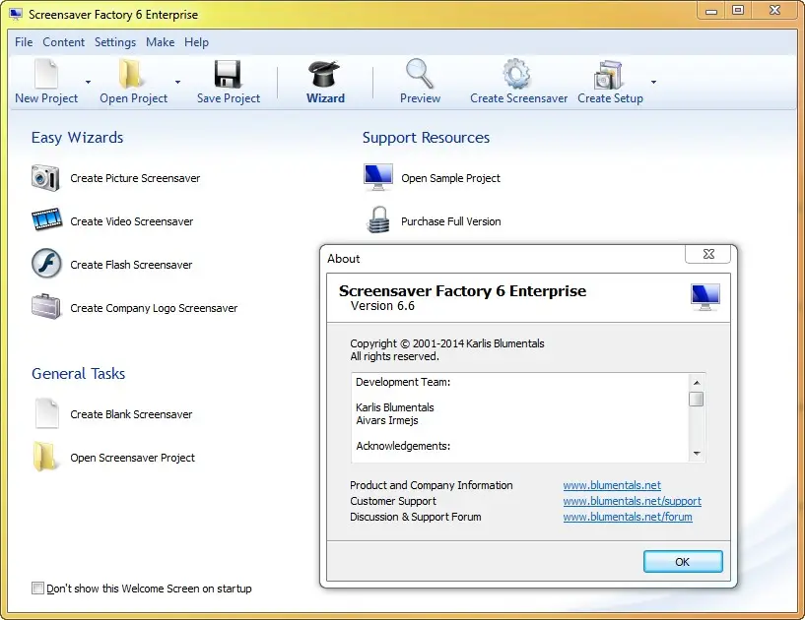Open the Help menu

point(197,42)
